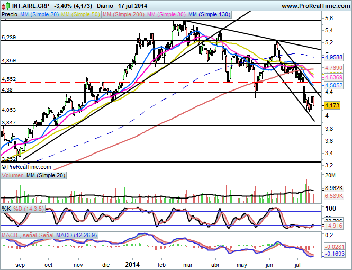Viewport: 352px width, 270px height.
Task: Click the 5,239 horizontal resistance level label
Action: click(10, 38)
